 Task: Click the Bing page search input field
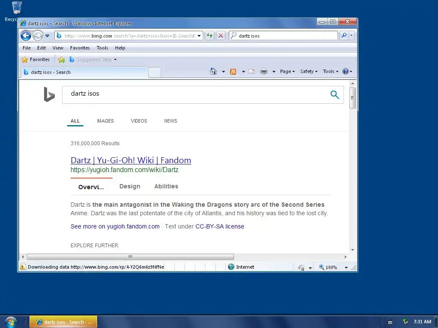point(195,94)
